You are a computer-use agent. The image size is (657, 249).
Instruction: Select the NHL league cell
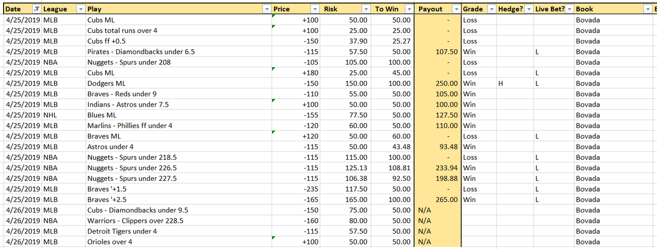click(x=64, y=115)
